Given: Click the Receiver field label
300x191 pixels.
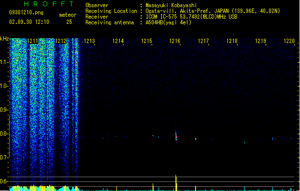Looking at the screenshot, I should (x=97, y=17).
